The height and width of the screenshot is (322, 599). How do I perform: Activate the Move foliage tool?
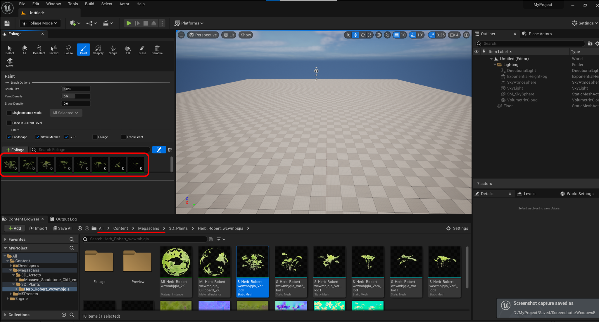[9, 62]
